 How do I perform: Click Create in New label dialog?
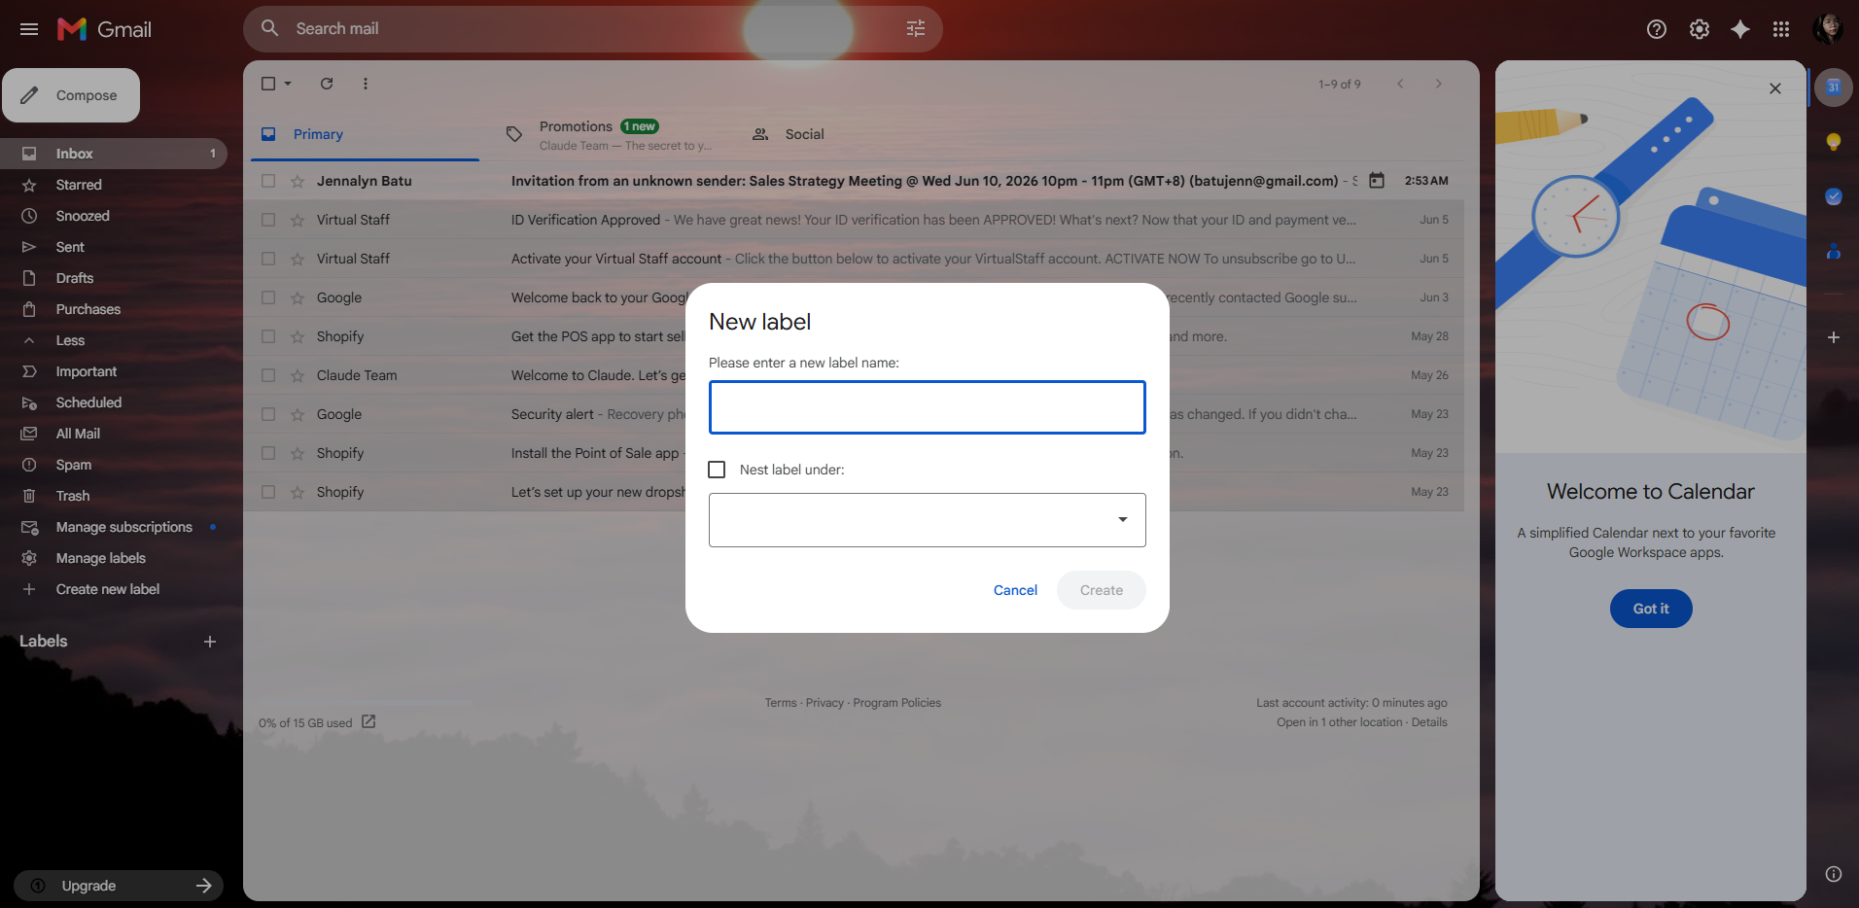(1102, 590)
